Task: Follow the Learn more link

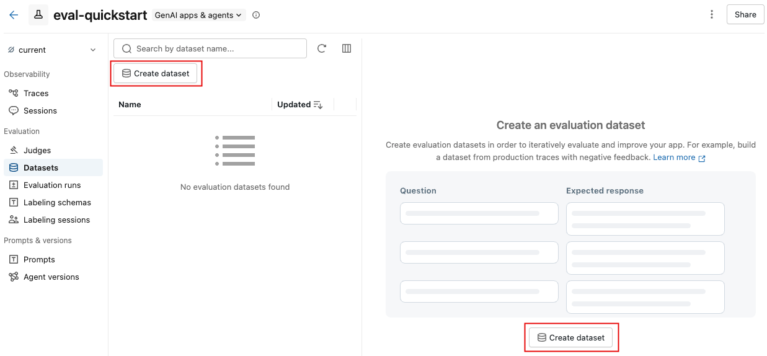Action: pos(674,158)
